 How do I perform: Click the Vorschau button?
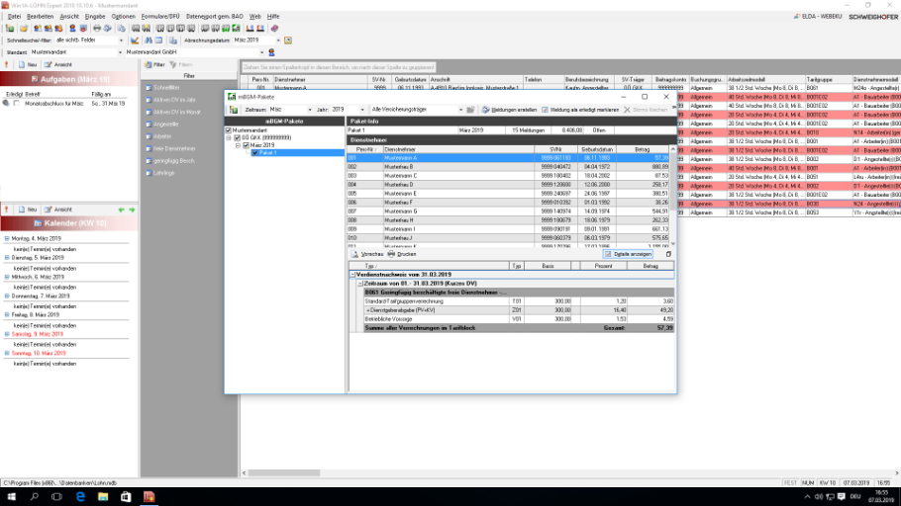(x=367, y=254)
